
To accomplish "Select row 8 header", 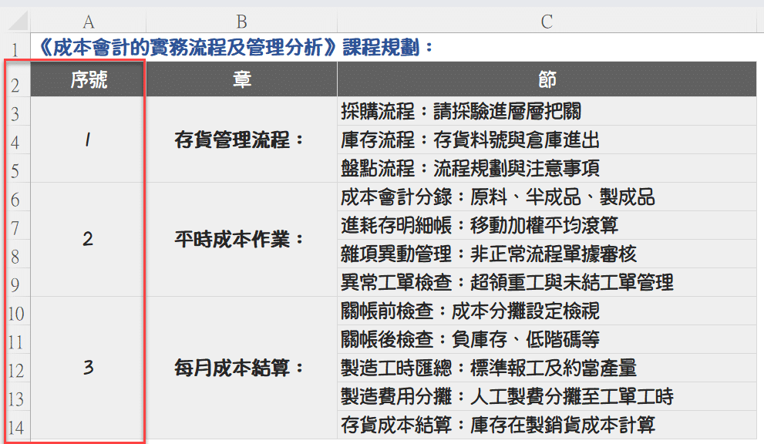I will [15, 254].
